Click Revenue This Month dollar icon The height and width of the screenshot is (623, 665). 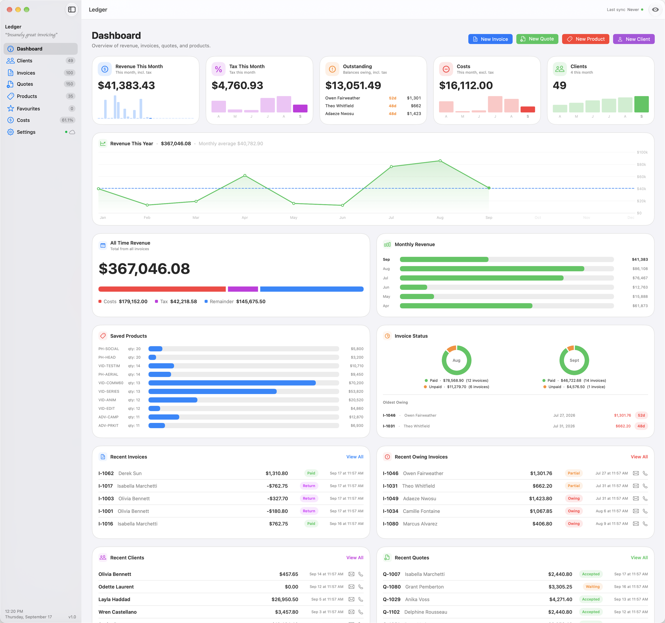pos(105,69)
